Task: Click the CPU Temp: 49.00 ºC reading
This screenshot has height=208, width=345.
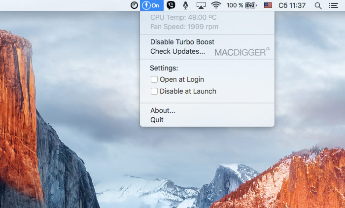Action: [x=183, y=17]
